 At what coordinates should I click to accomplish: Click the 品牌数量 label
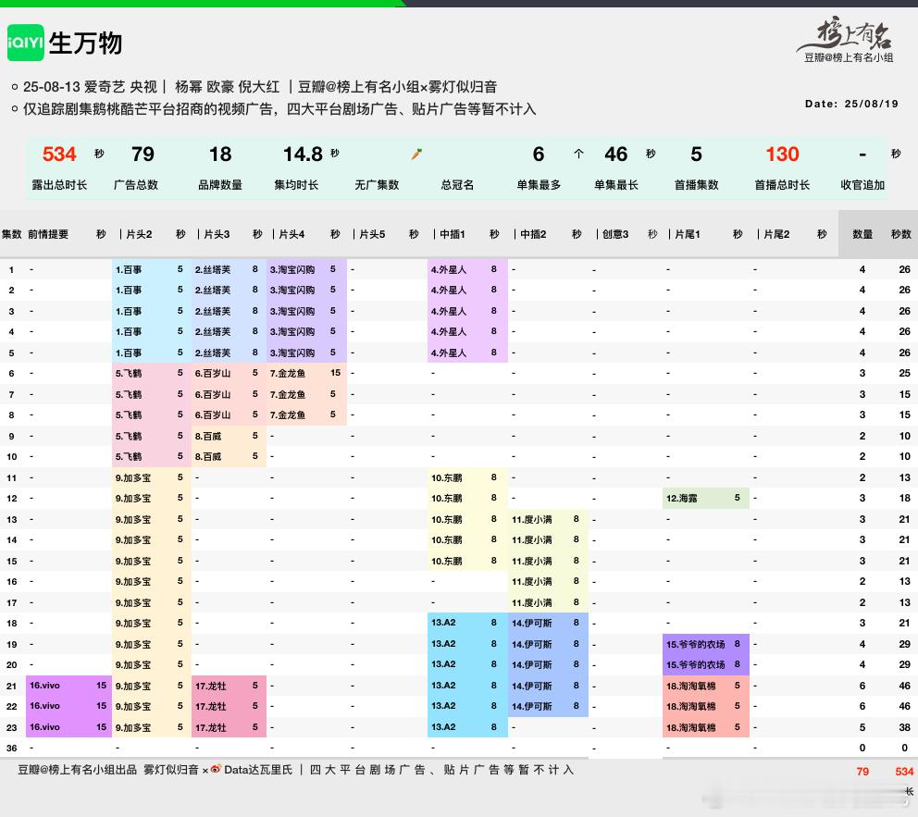click(220, 185)
